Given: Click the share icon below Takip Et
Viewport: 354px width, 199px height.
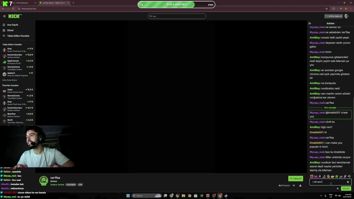Looking at the screenshot, I should (x=294, y=185).
